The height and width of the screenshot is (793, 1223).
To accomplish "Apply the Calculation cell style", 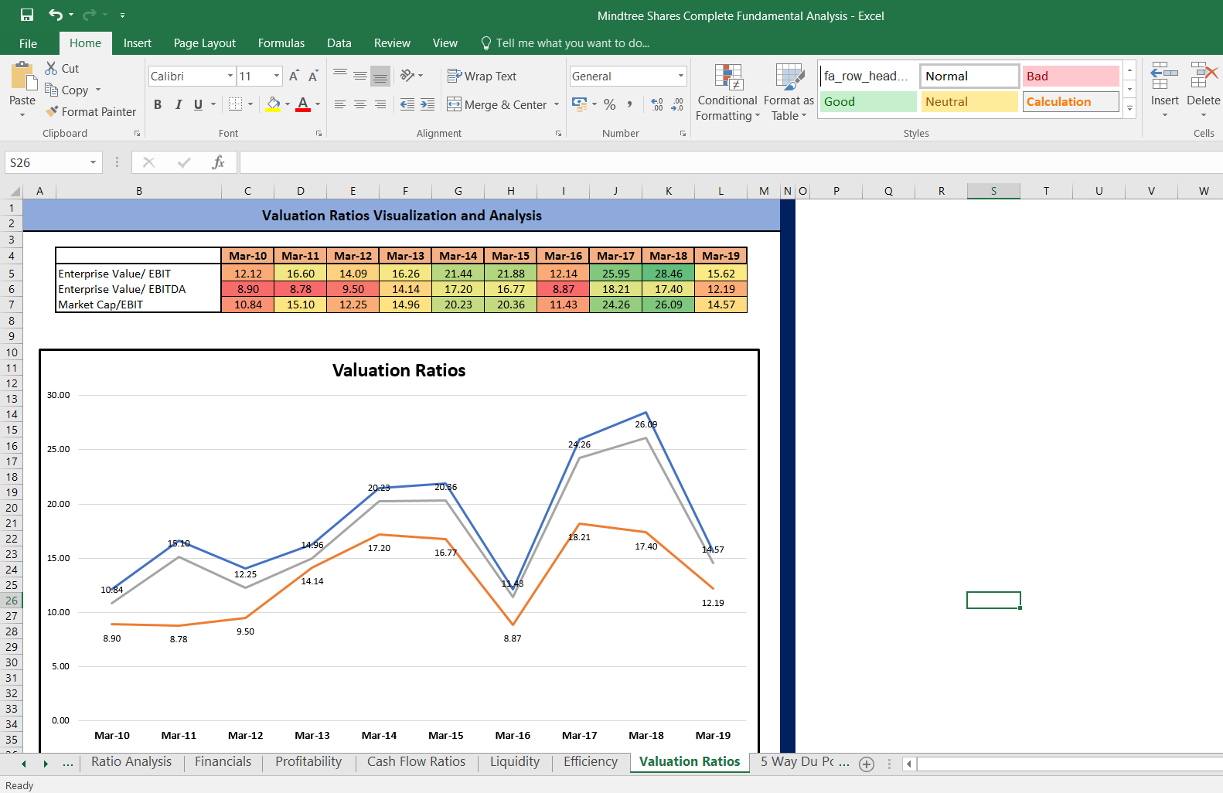I will pyautogui.click(x=1071, y=101).
